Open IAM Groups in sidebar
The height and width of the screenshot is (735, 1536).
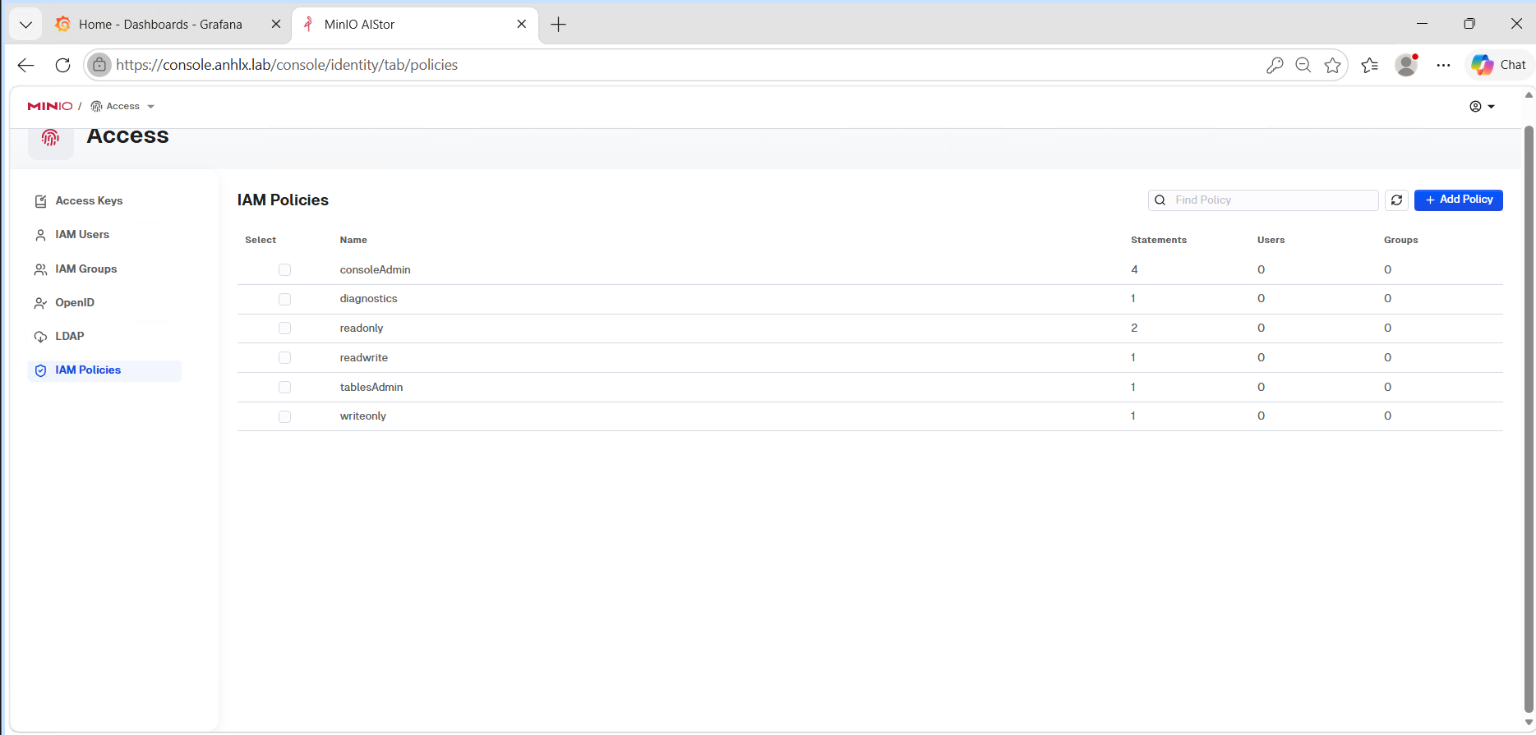coord(85,269)
